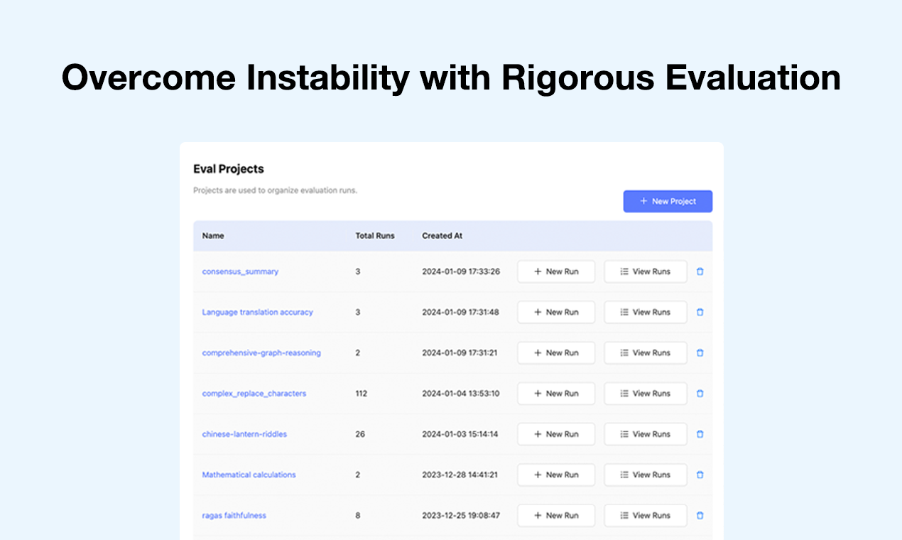Click the New Project button
Viewport: 902px width, 540px height.
[668, 201]
